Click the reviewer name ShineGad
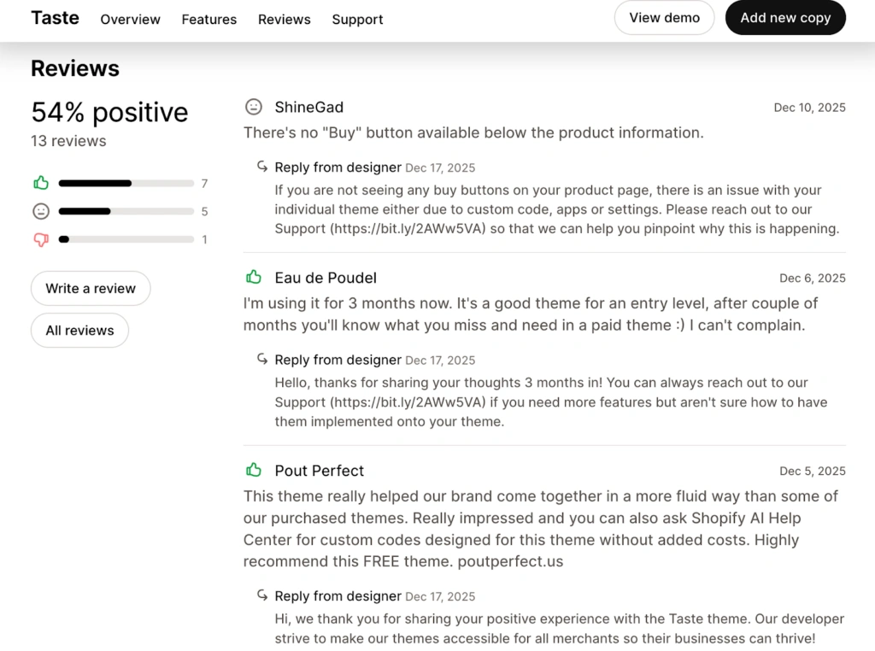 308,107
